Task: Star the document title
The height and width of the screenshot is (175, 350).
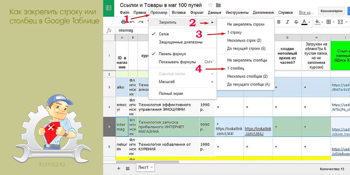Action: click(x=210, y=5)
